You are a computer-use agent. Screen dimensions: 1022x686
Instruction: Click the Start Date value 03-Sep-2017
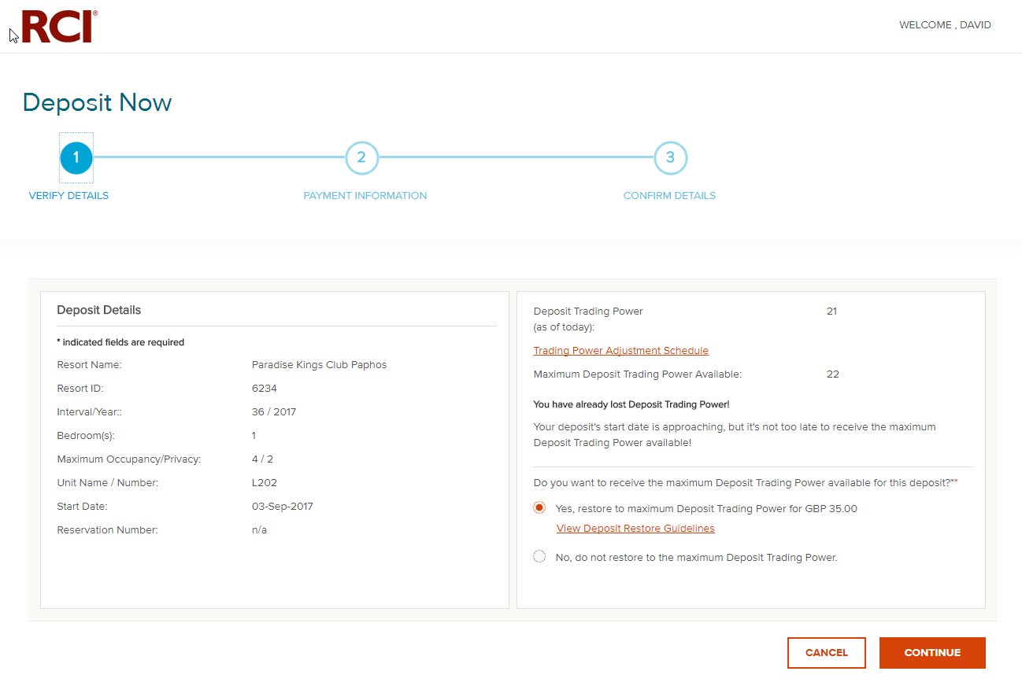pos(282,507)
